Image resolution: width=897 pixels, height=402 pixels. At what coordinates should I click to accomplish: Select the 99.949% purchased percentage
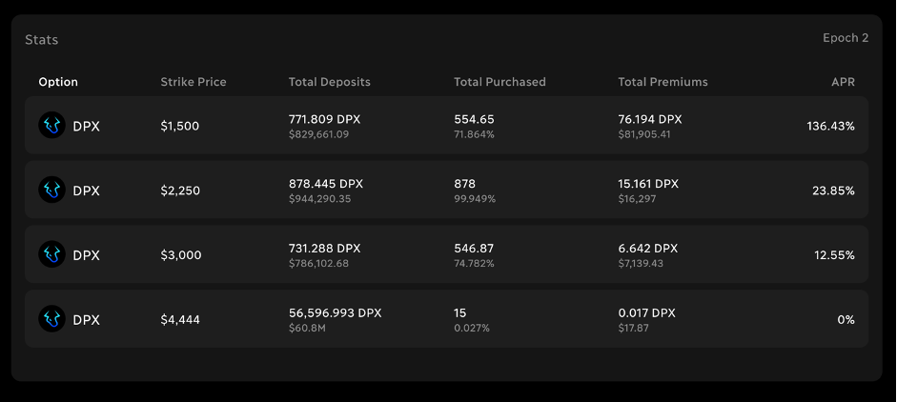click(x=475, y=199)
